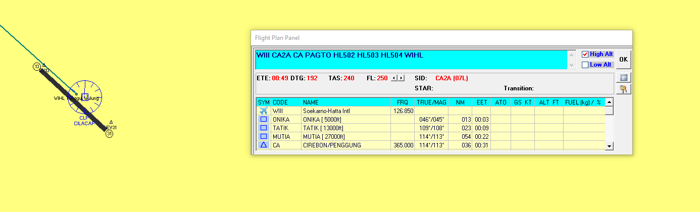Click the triangle NDB symbol for CA

tap(263, 145)
